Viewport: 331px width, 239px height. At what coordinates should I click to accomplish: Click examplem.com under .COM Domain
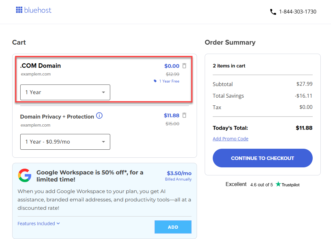coord(35,74)
